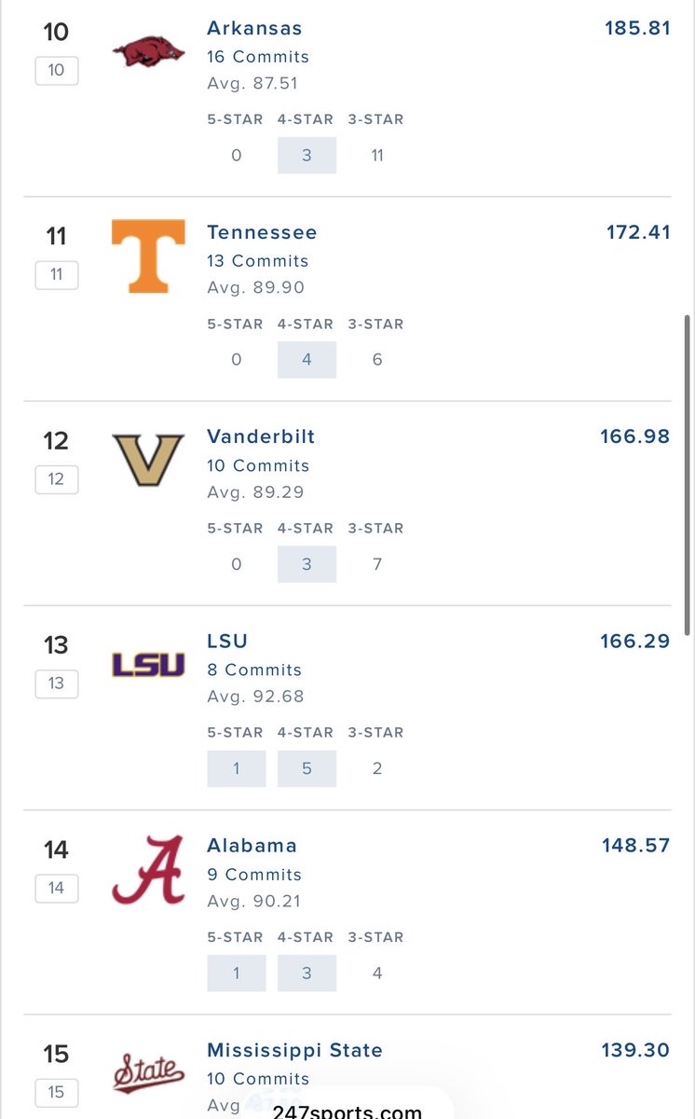Click the Alabama script A logo
Viewport: 695px width, 1119px height.
[x=148, y=870]
